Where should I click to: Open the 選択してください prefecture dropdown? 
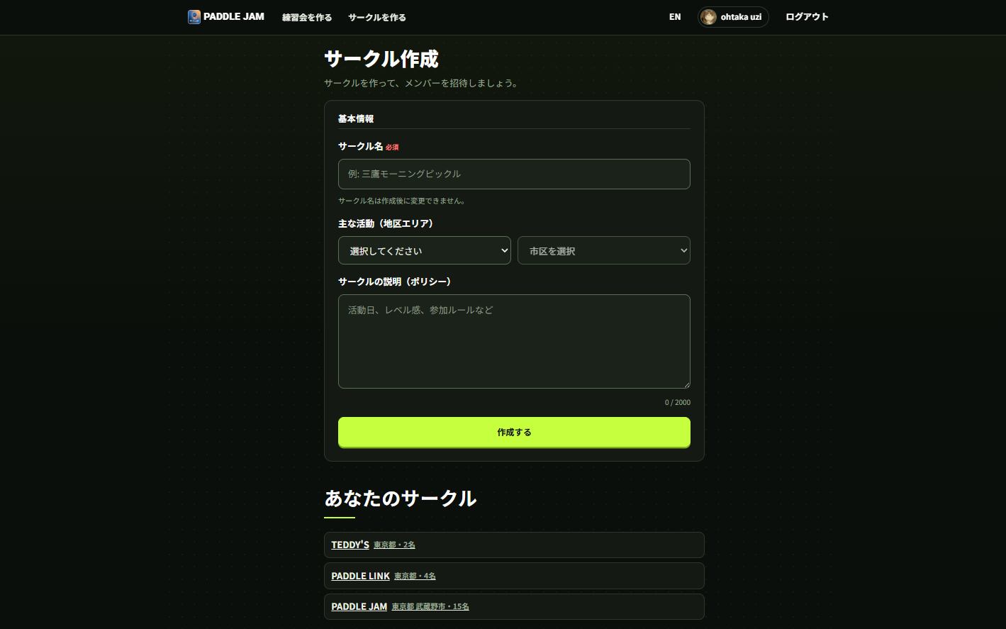425,250
